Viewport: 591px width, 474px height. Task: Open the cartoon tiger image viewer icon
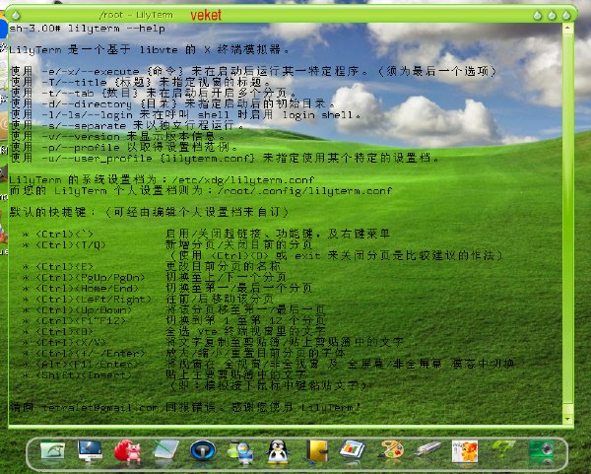click(465, 451)
